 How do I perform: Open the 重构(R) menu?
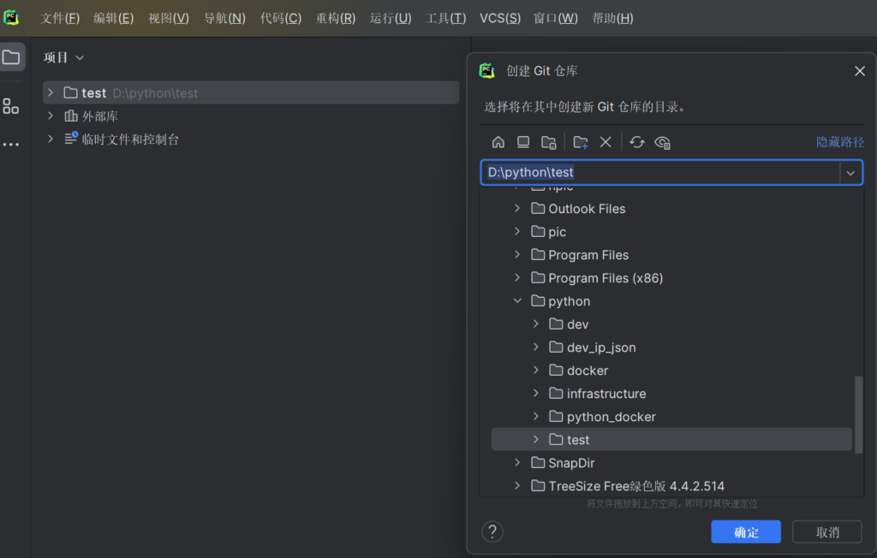coord(335,18)
